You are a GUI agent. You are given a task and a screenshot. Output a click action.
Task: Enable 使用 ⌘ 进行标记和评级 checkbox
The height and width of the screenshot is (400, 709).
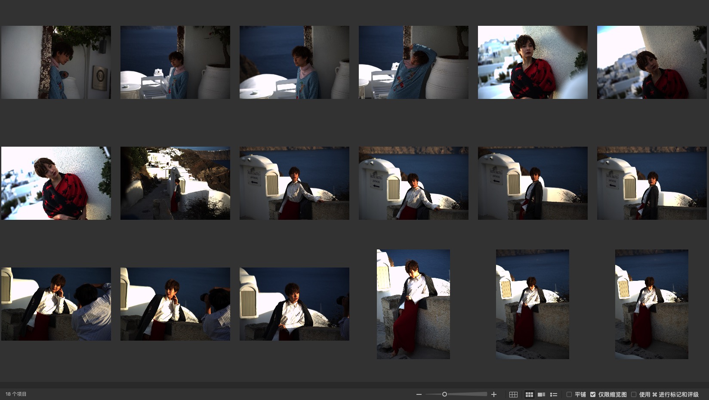(634, 394)
